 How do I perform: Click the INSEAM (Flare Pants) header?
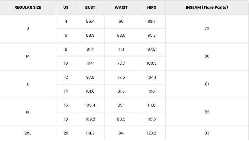207,7
